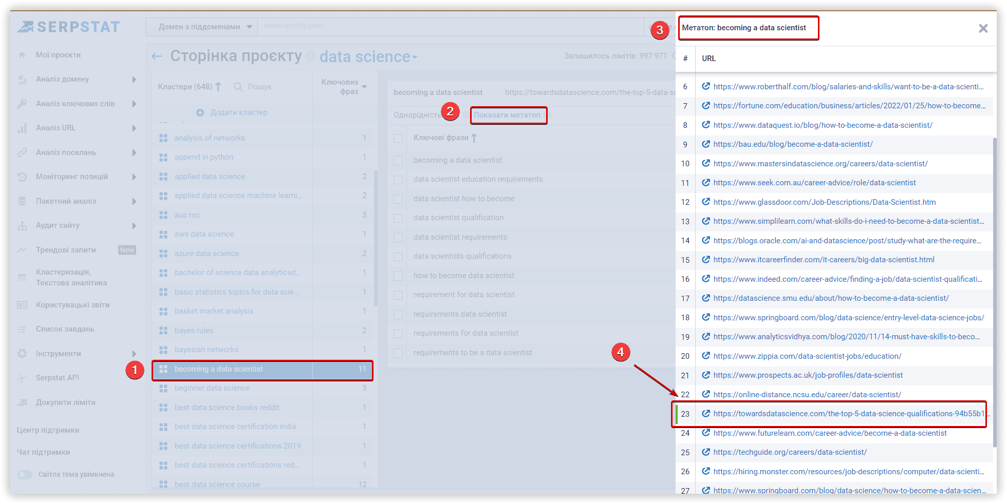Viewport: 1007px width, 504px height.
Task: Open external link icon for roberthalf.com row
Action: click(706, 86)
